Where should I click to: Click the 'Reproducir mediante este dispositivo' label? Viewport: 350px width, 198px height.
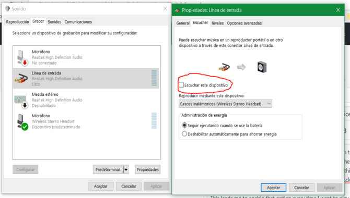click(212, 96)
